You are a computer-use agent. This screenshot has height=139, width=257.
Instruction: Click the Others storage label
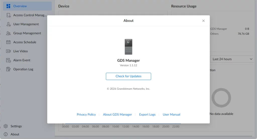point(214,34)
